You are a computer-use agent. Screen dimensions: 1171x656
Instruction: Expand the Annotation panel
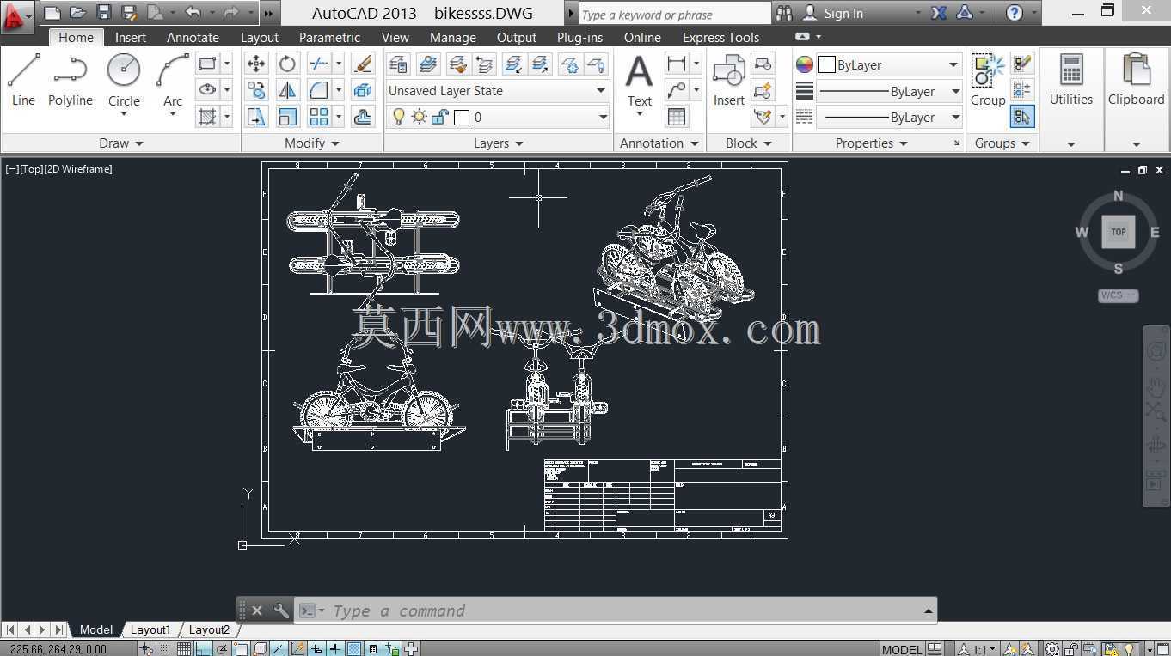(659, 143)
